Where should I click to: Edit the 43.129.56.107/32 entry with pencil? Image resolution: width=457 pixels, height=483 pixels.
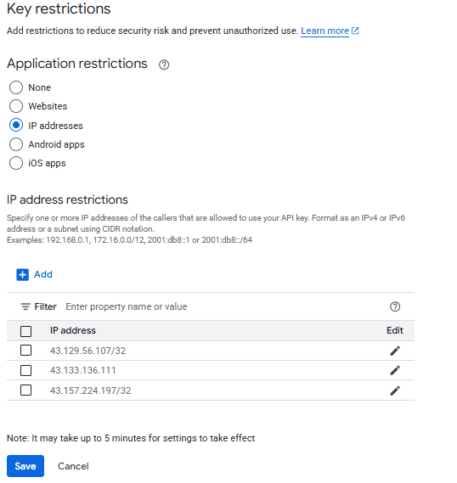(x=395, y=351)
